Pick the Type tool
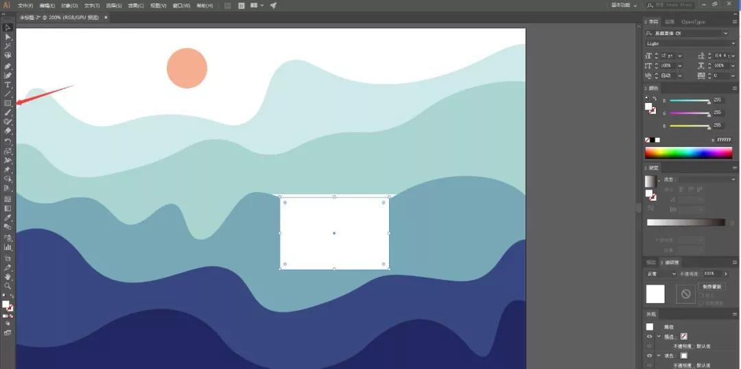Viewport: 741px width, 369px height. coord(8,84)
